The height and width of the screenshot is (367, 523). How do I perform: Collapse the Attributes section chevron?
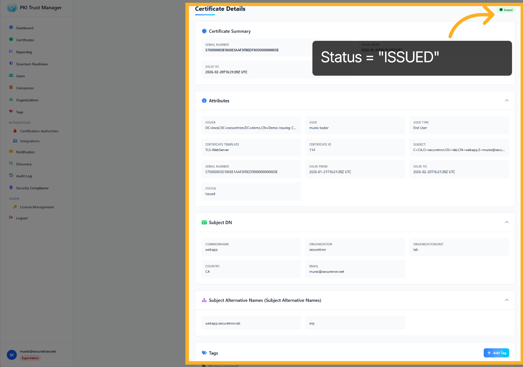coord(507,100)
